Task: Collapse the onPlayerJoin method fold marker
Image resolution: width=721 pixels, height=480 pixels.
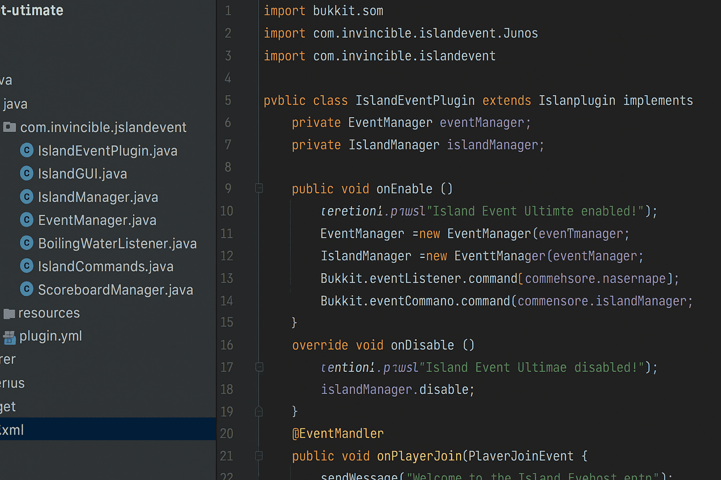Action: click(x=259, y=455)
